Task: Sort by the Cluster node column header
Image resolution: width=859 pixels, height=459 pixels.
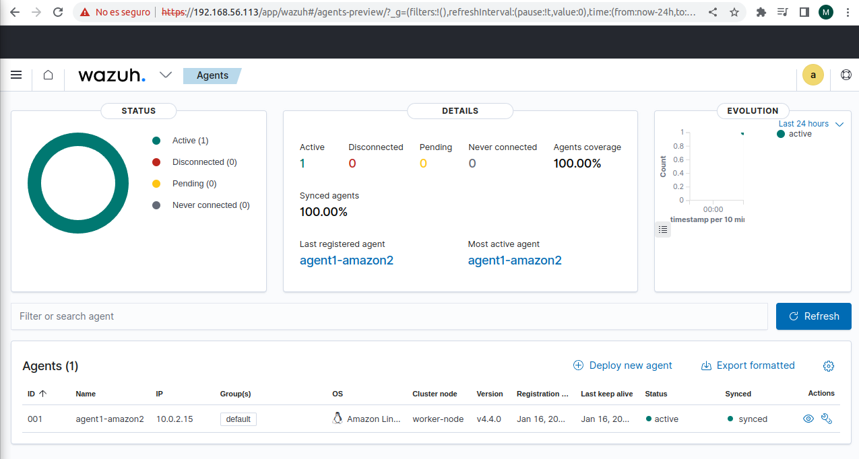Action: pos(435,394)
